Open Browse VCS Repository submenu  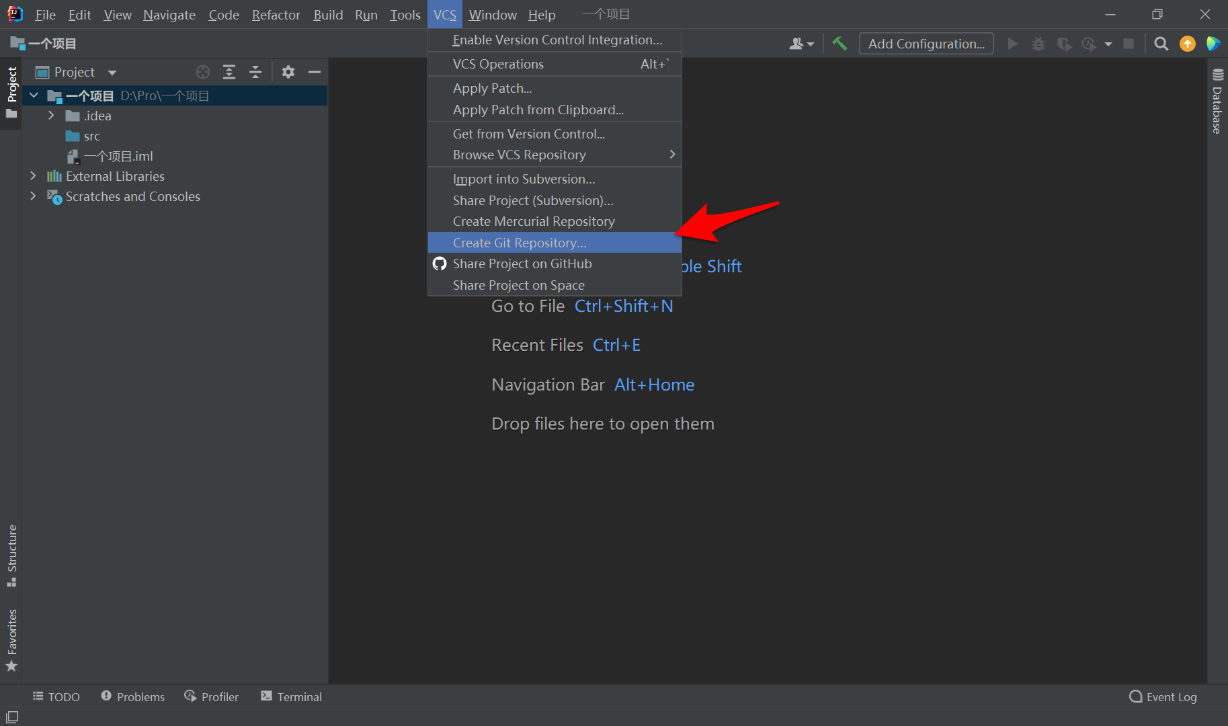click(555, 155)
